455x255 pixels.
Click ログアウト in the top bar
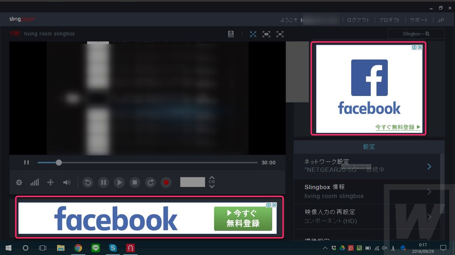(358, 20)
